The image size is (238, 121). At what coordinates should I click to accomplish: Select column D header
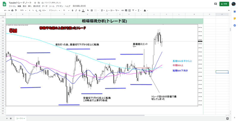pyautogui.click(x=64, y=14)
